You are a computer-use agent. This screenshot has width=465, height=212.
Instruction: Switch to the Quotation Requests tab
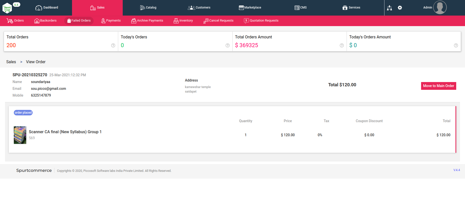(261, 21)
